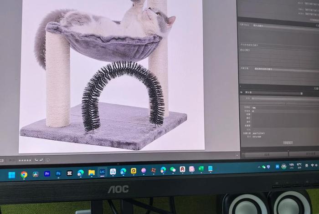Open the round pink taskbar app icon
319x214 pixels.
coord(144,170)
